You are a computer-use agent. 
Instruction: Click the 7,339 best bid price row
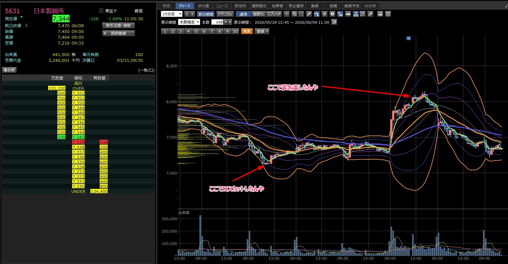[x=78, y=142]
